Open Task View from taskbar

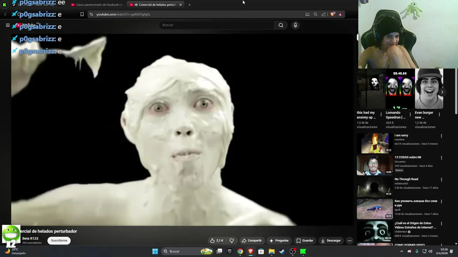tap(219, 251)
